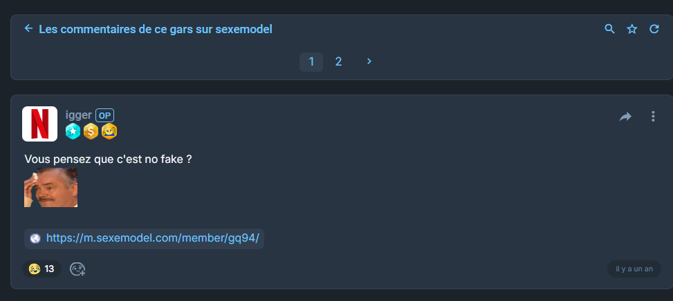Refresh the thread with the reload icon
Viewport: 673px width, 301px height.
tap(654, 29)
